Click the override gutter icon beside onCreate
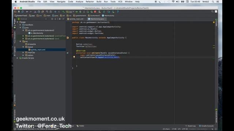The width and height of the screenshot is (234, 131). 68,53
